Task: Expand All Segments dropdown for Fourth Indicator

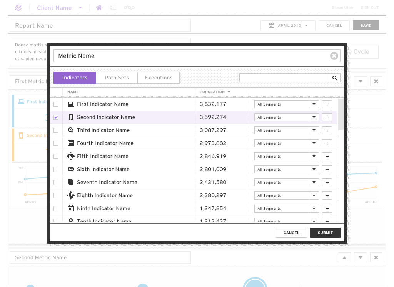Action: click(314, 143)
